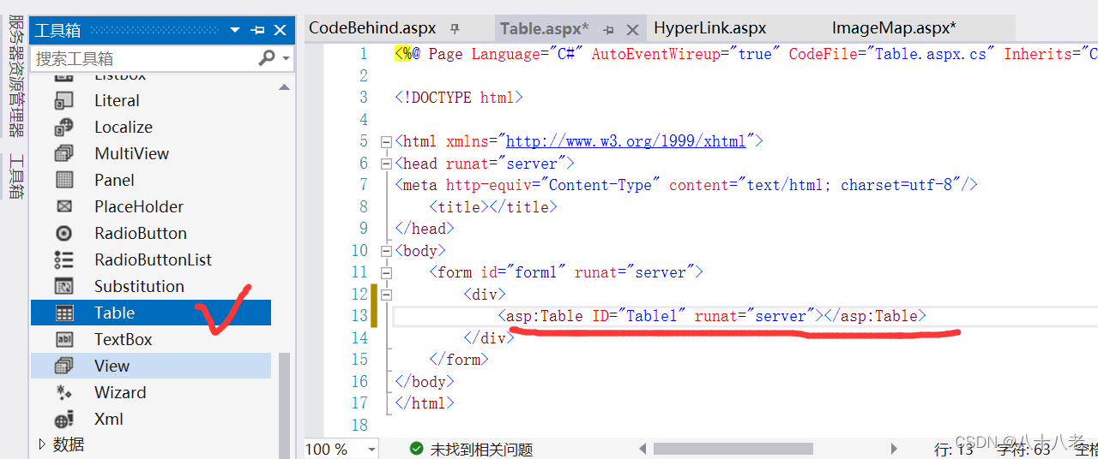
Task: Collapse the html element at line 5
Action: pyautogui.click(x=386, y=142)
